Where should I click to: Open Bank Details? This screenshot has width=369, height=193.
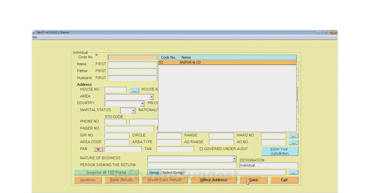(121, 180)
